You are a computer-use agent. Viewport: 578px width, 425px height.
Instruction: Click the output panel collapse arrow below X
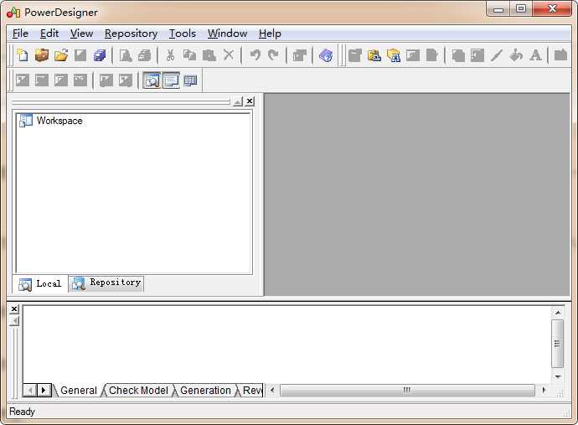14,321
